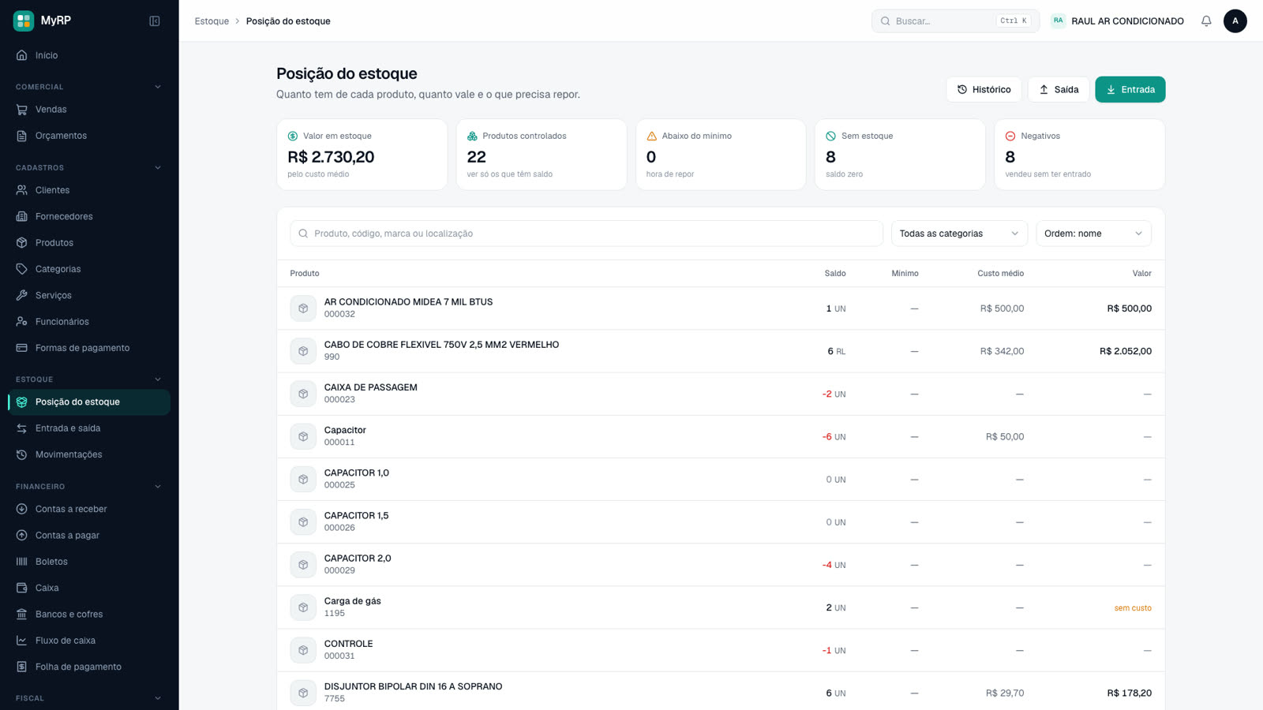The width and height of the screenshot is (1263, 710).
Task: Open the Todas as categorias dropdown
Action: coord(959,234)
